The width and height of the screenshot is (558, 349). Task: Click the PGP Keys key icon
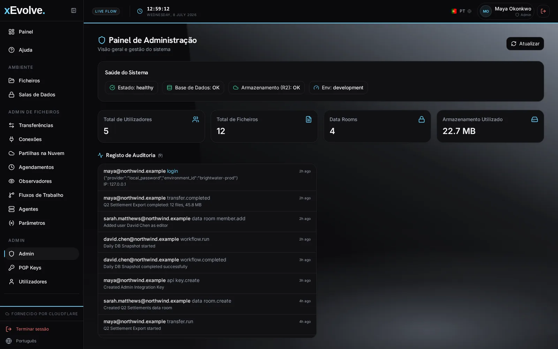click(x=12, y=268)
